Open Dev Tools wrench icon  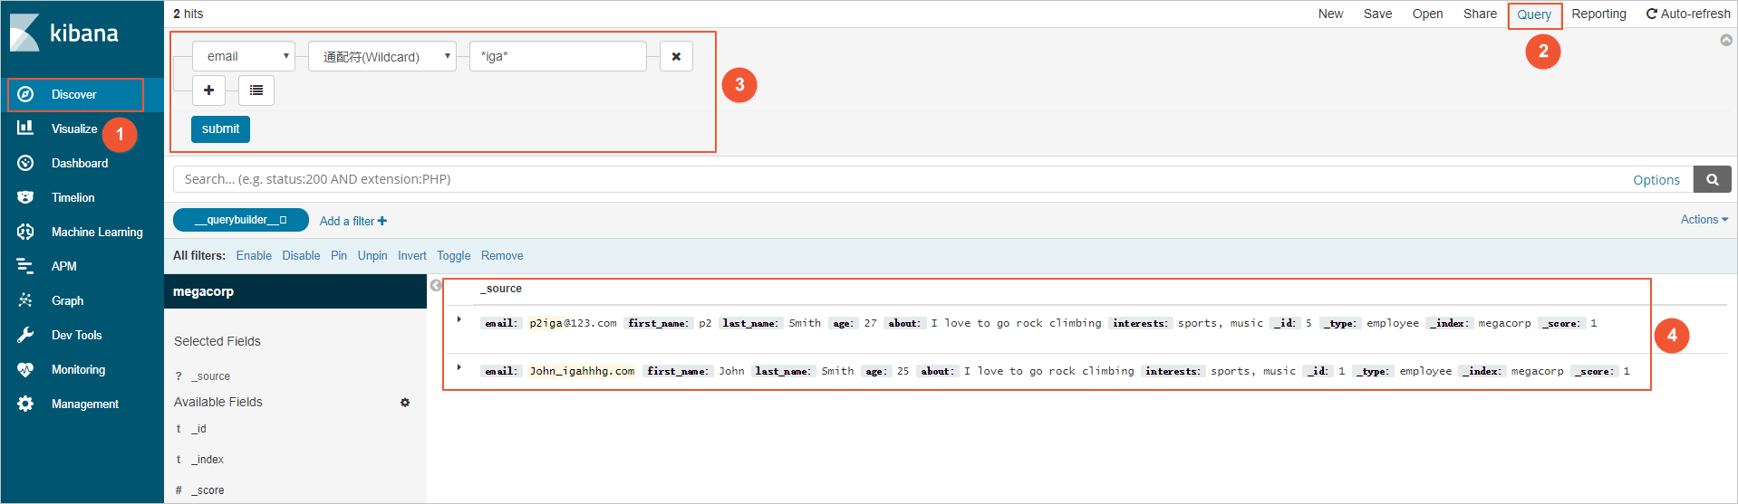tap(25, 335)
